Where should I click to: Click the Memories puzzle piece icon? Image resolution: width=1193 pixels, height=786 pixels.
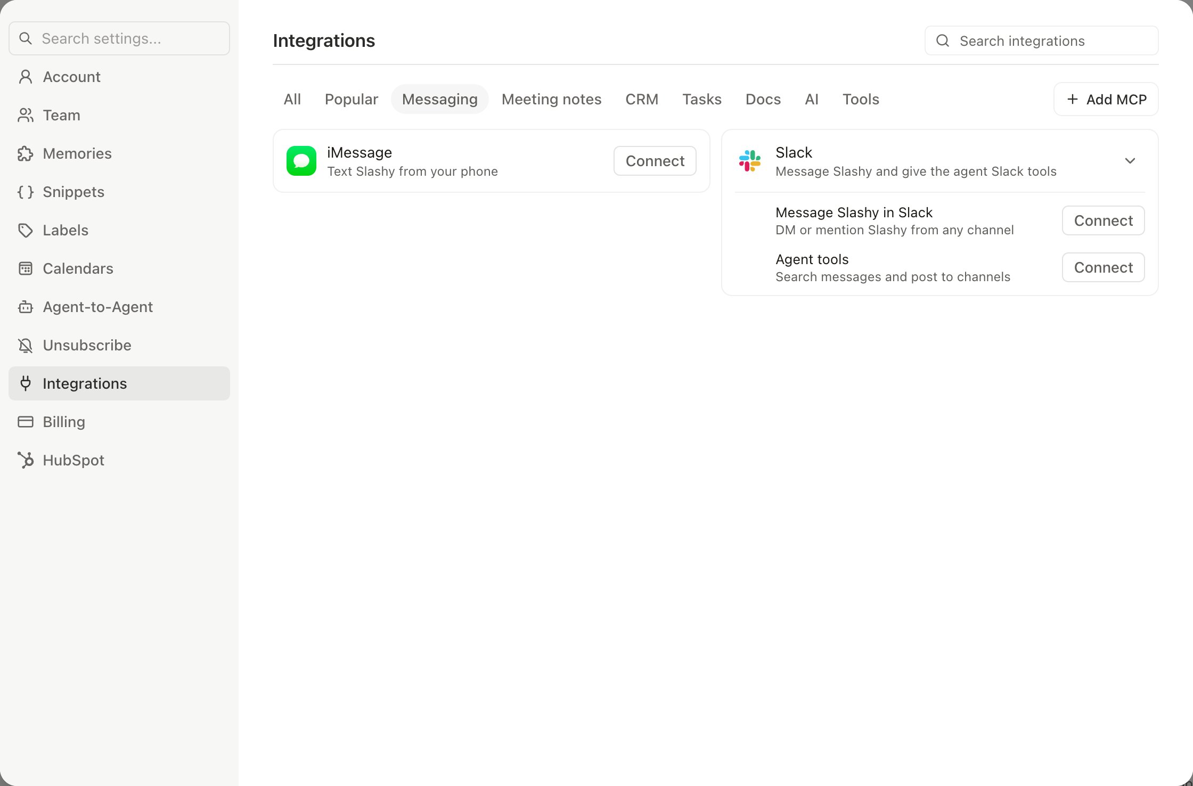click(26, 153)
